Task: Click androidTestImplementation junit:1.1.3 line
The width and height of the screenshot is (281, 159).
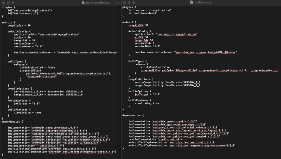Action: (x=52, y=149)
